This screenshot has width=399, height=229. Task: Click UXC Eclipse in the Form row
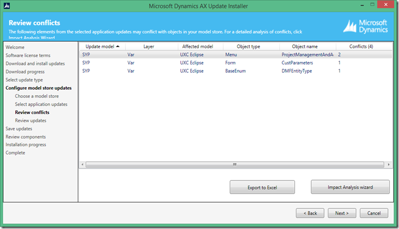pos(192,63)
